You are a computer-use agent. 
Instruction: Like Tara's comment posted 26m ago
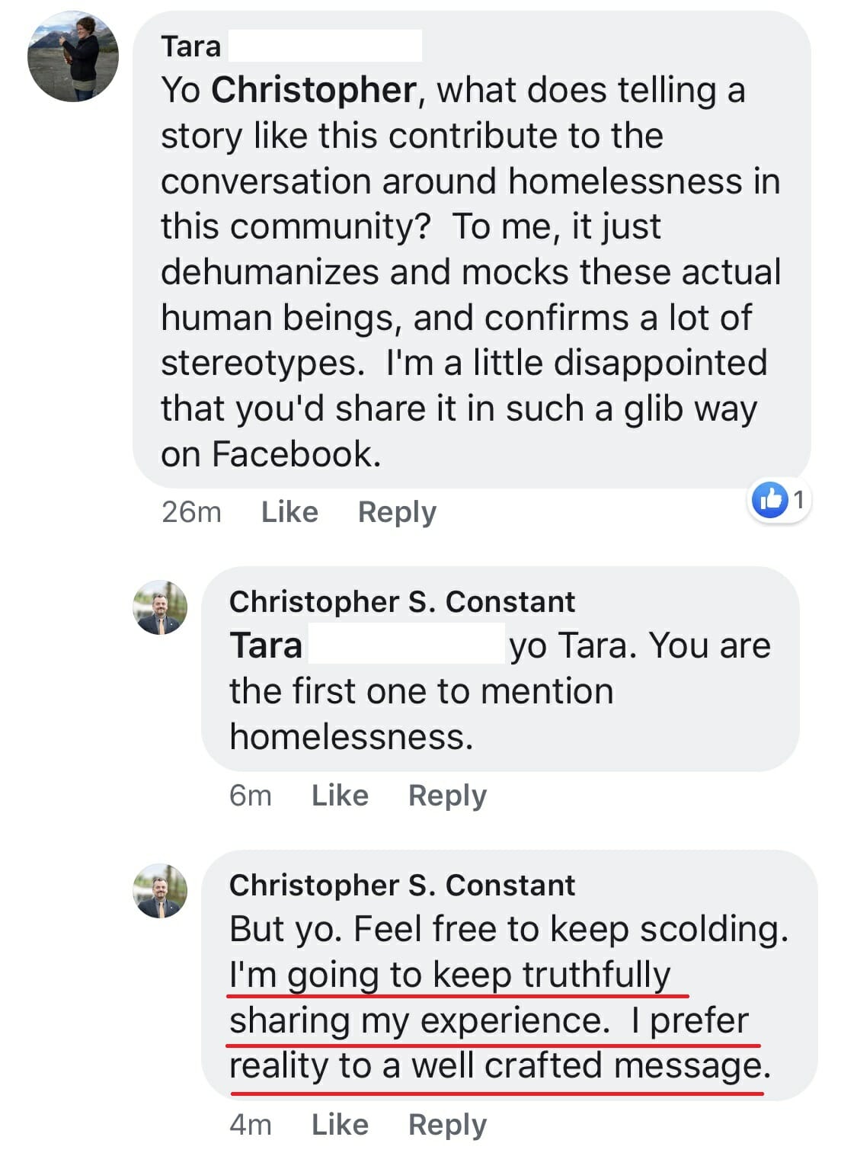tap(289, 511)
